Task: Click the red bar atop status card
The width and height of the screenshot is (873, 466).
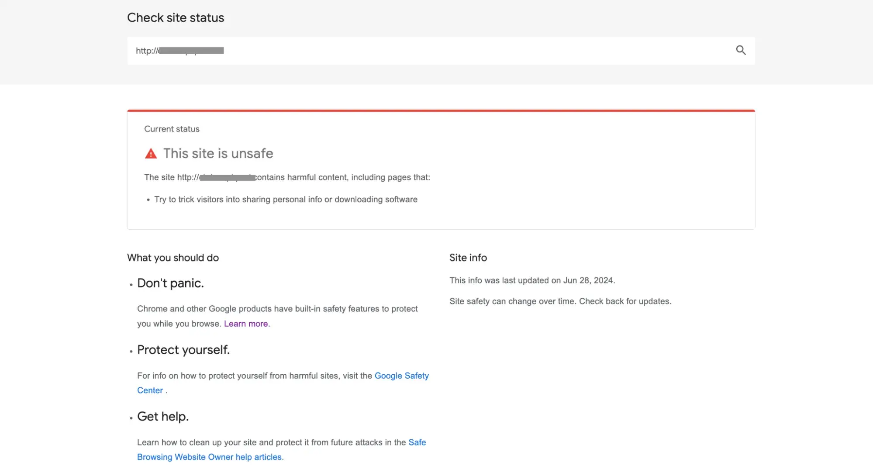Action: click(x=441, y=111)
